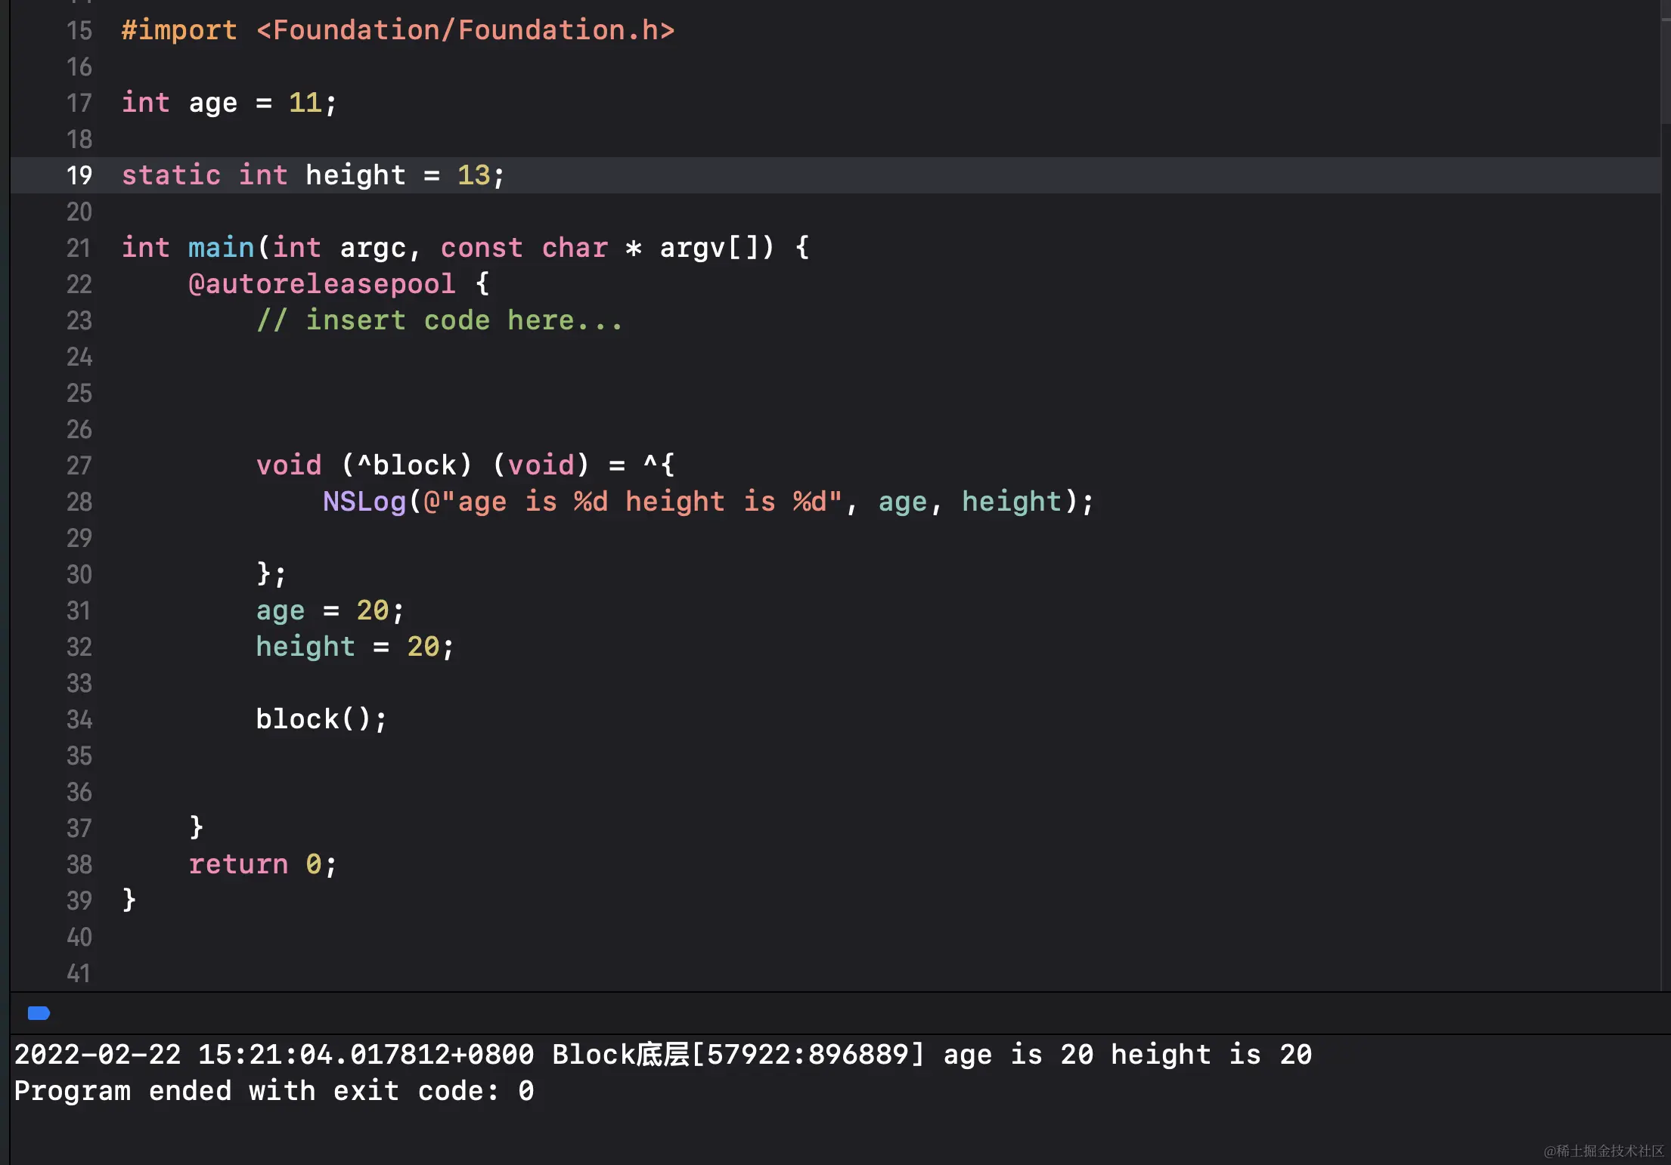Click 'height = 20' assignment line
The height and width of the screenshot is (1165, 1671).
[x=354, y=647]
